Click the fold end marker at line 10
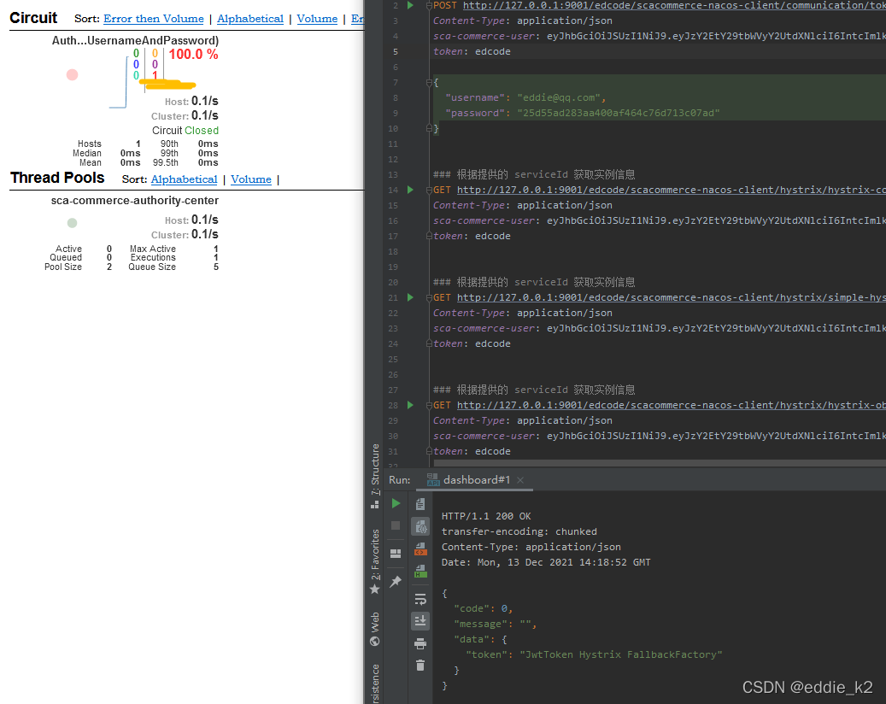Viewport: 886px width, 704px height. tap(430, 128)
